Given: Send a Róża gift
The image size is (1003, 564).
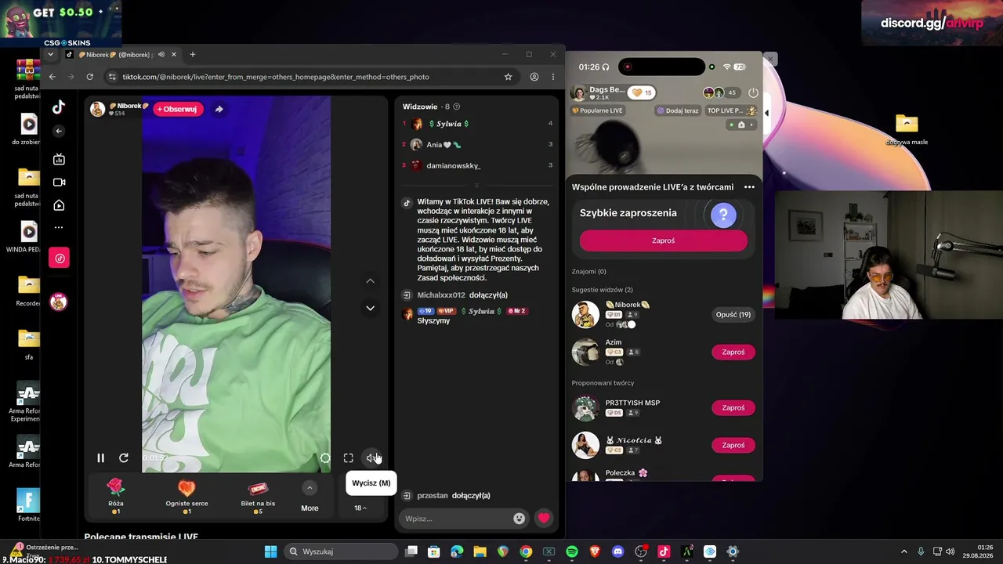Looking at the screenshot, I should click(x=116, y=496).
